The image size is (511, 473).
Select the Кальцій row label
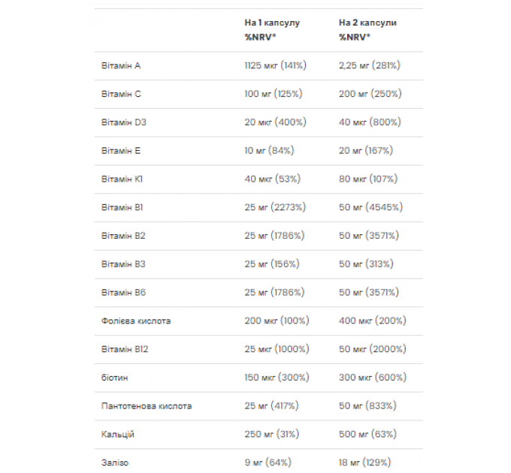pyautogui.click(x=118, y=434)
